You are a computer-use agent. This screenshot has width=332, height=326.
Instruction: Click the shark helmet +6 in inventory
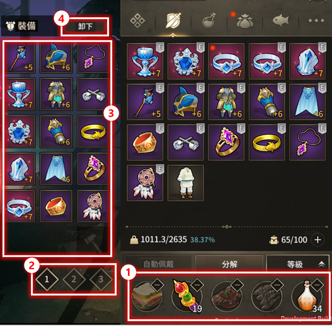pyautogui.click(x=186, y=102)
